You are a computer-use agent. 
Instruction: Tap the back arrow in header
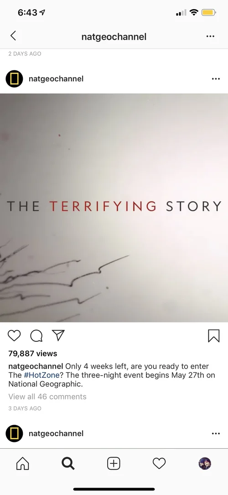coord(13,36)
